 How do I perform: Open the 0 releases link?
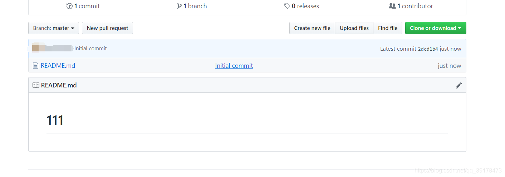(301, 6)
